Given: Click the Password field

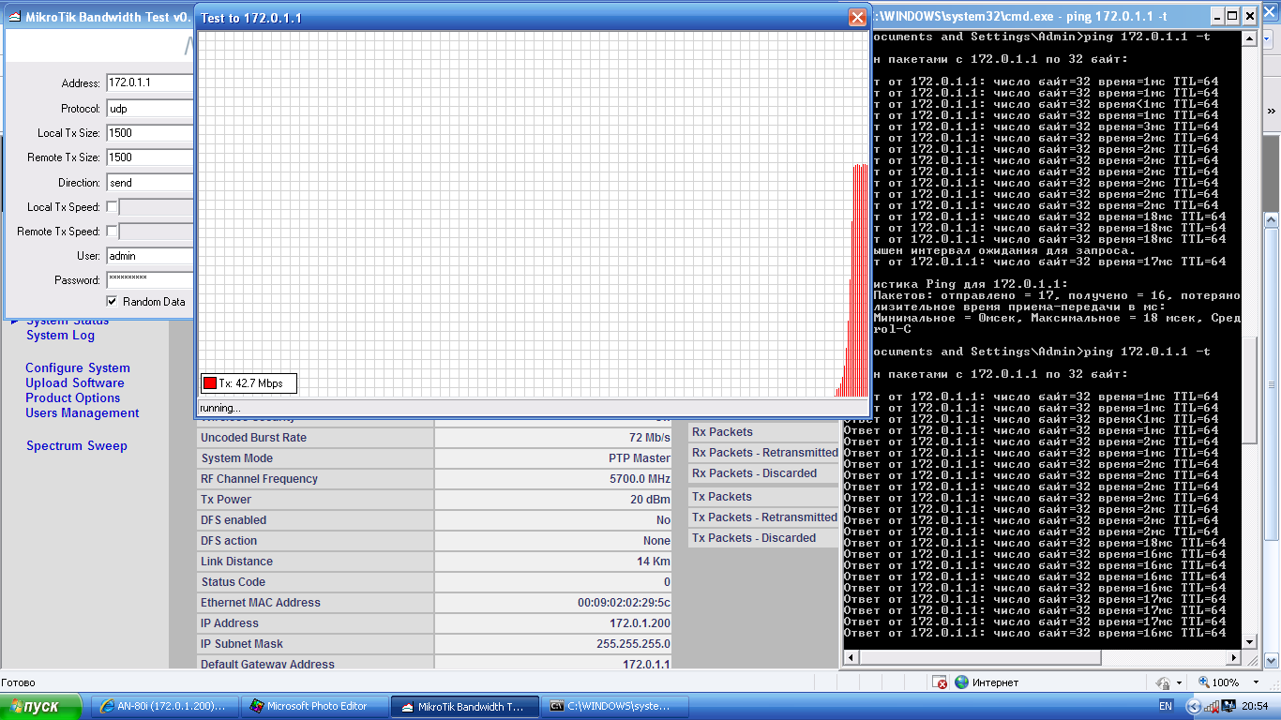Looking at the screenshot, I should (x=149, y=279).
